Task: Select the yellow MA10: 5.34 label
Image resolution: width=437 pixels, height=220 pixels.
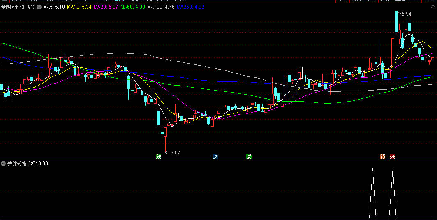Action: pos(79,7)
